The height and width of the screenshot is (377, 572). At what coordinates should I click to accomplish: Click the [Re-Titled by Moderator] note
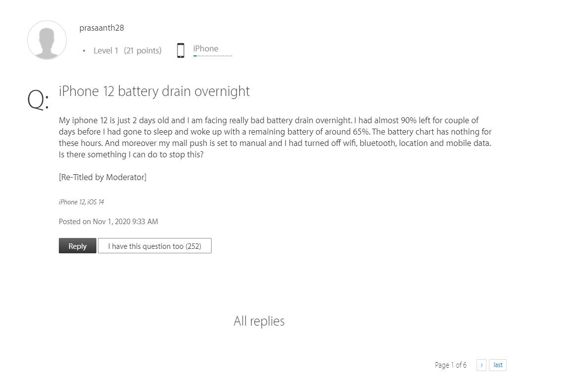102,177
